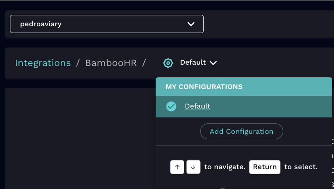Image resolution: width=334 pixels, height=189 pixels.
Task: Click the Default label in breadcrumb bar
Action: pyautogui.click(x=193, y=62)
